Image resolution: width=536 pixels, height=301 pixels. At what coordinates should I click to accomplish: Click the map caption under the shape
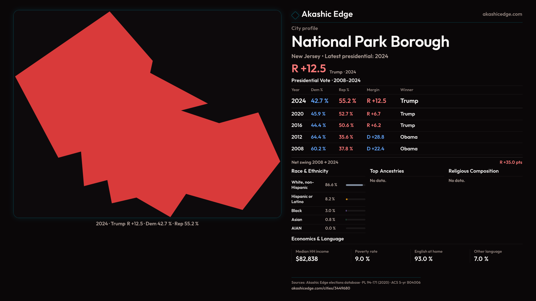point(147,224)
